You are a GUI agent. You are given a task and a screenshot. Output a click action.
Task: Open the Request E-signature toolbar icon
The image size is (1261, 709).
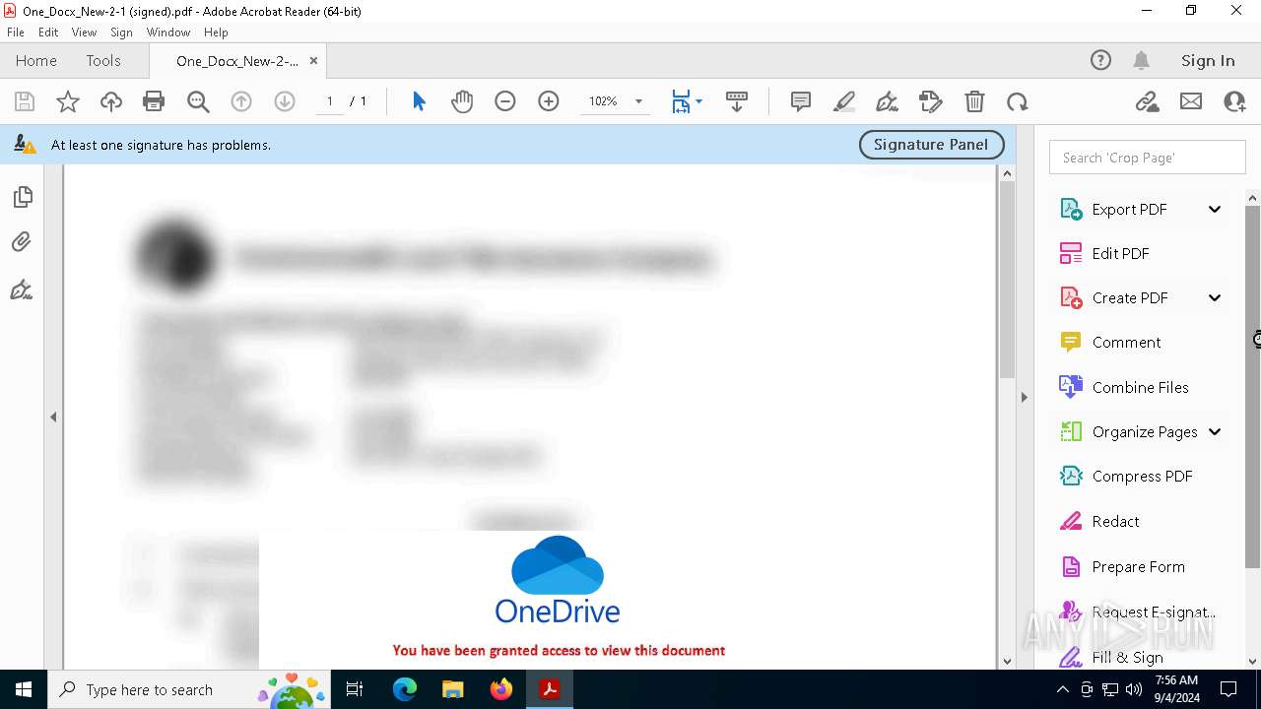click(x=930, y=101)
